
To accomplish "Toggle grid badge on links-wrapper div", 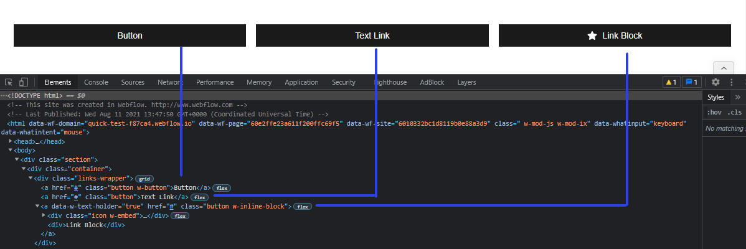I will [144, 179].
